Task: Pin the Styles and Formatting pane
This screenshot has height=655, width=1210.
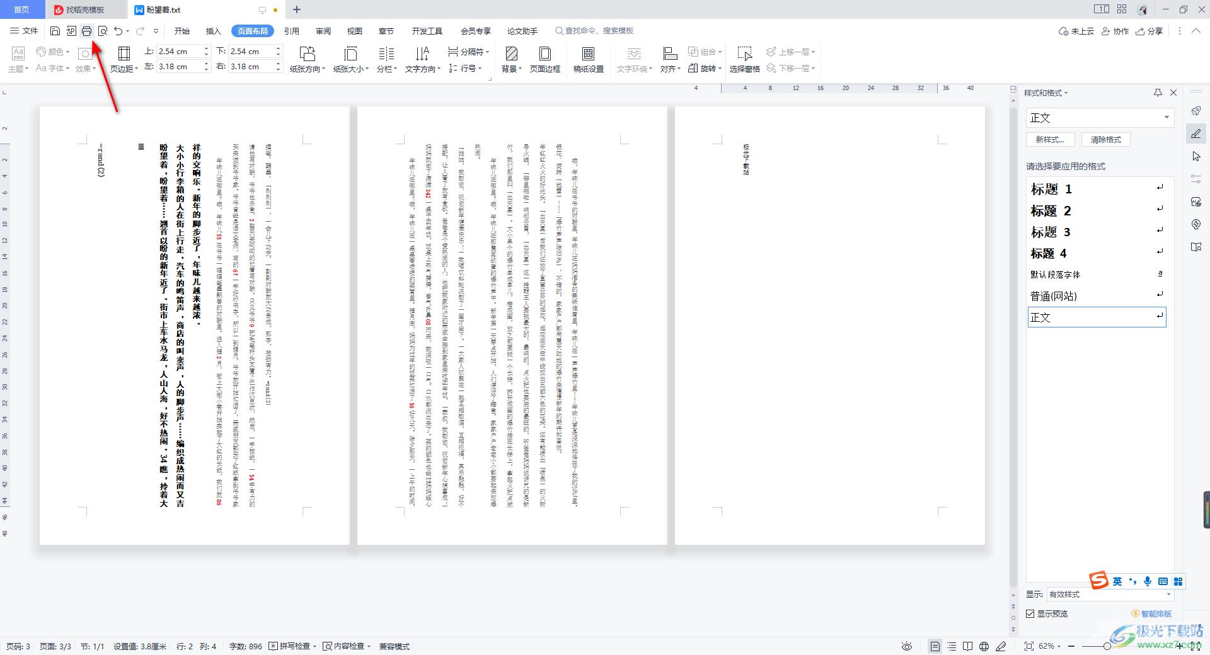Action: [1158, 93]
